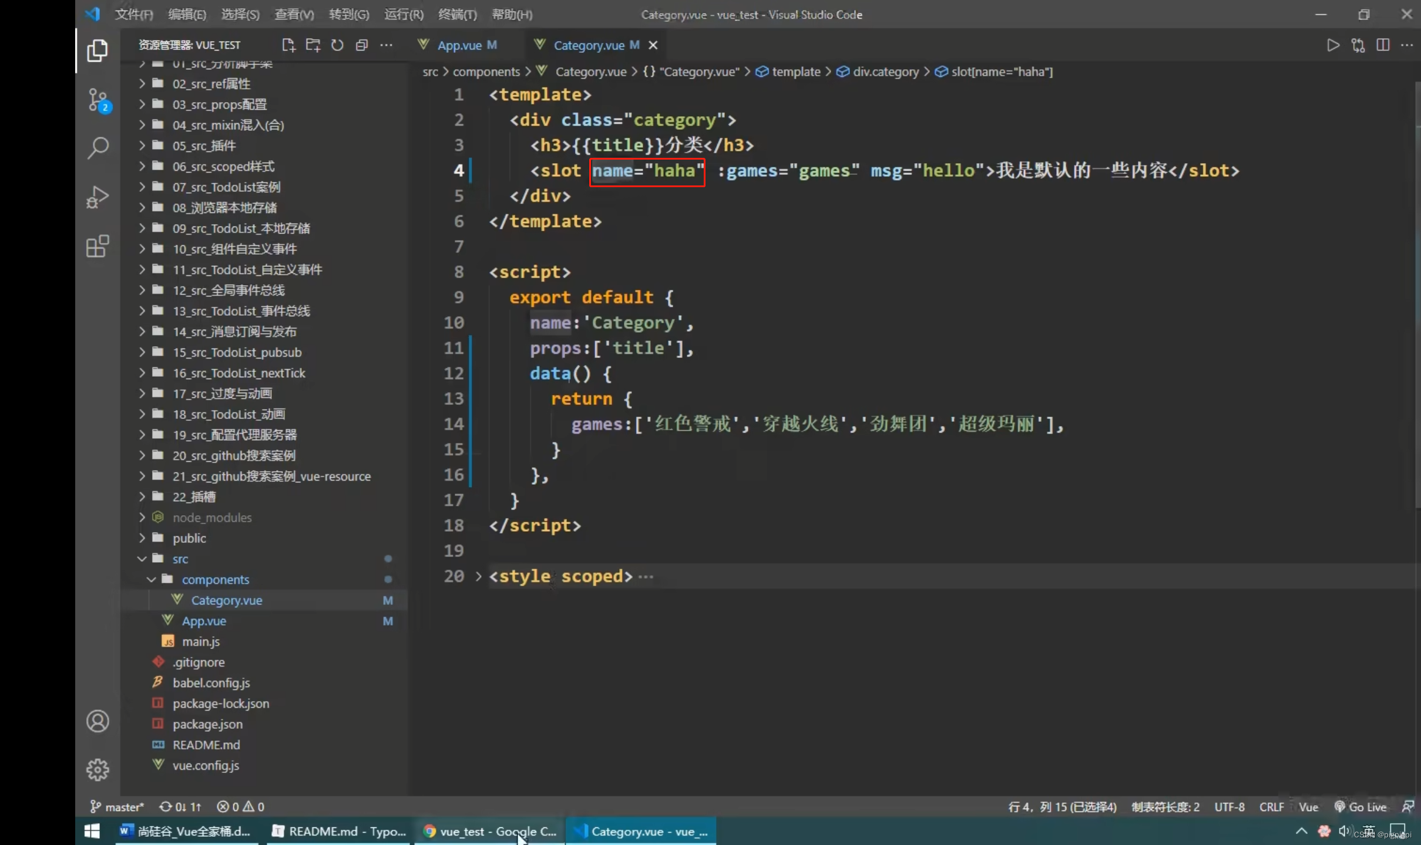Image resolution: width=1421 pixels, height=845 pixels.
Task: Change CRLF end of line sequence
Action: pyautogui.click(x=1271, y=807)
